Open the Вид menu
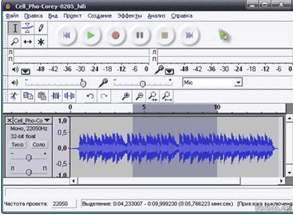The width and height of the screenshot is (293, 215). (x=53, y=16)
